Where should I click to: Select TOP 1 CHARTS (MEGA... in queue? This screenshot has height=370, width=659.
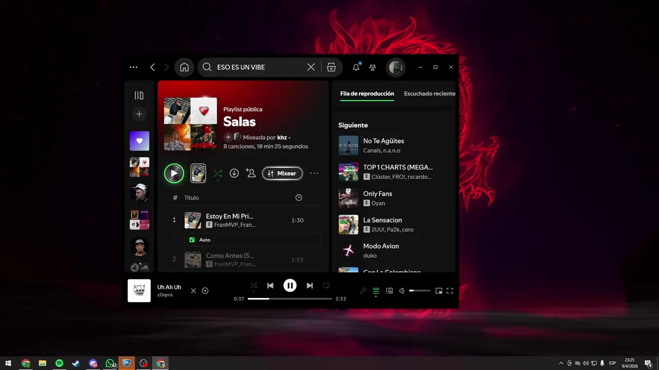394,172
